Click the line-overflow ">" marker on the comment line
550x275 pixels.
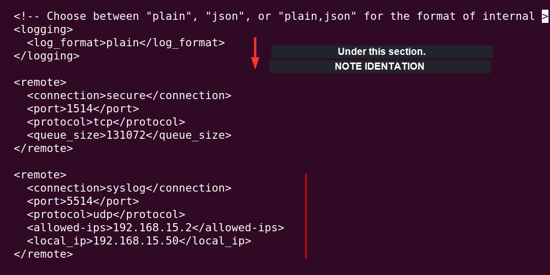coord(544,16)
